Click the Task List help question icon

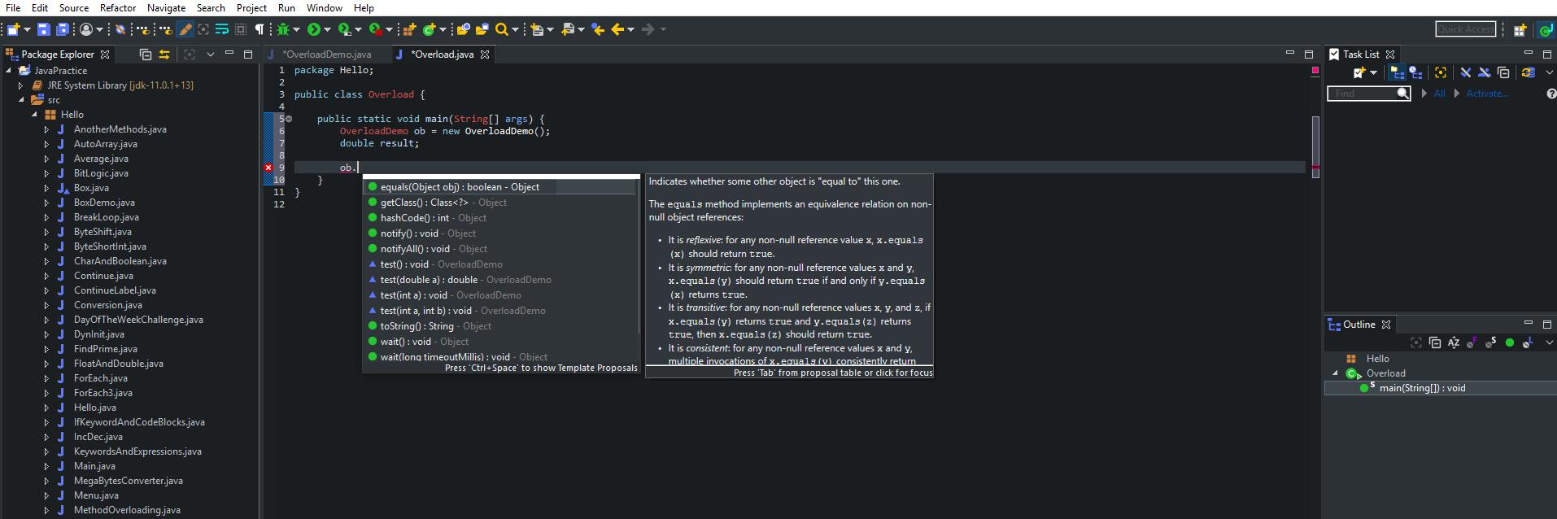(1550, 94)
